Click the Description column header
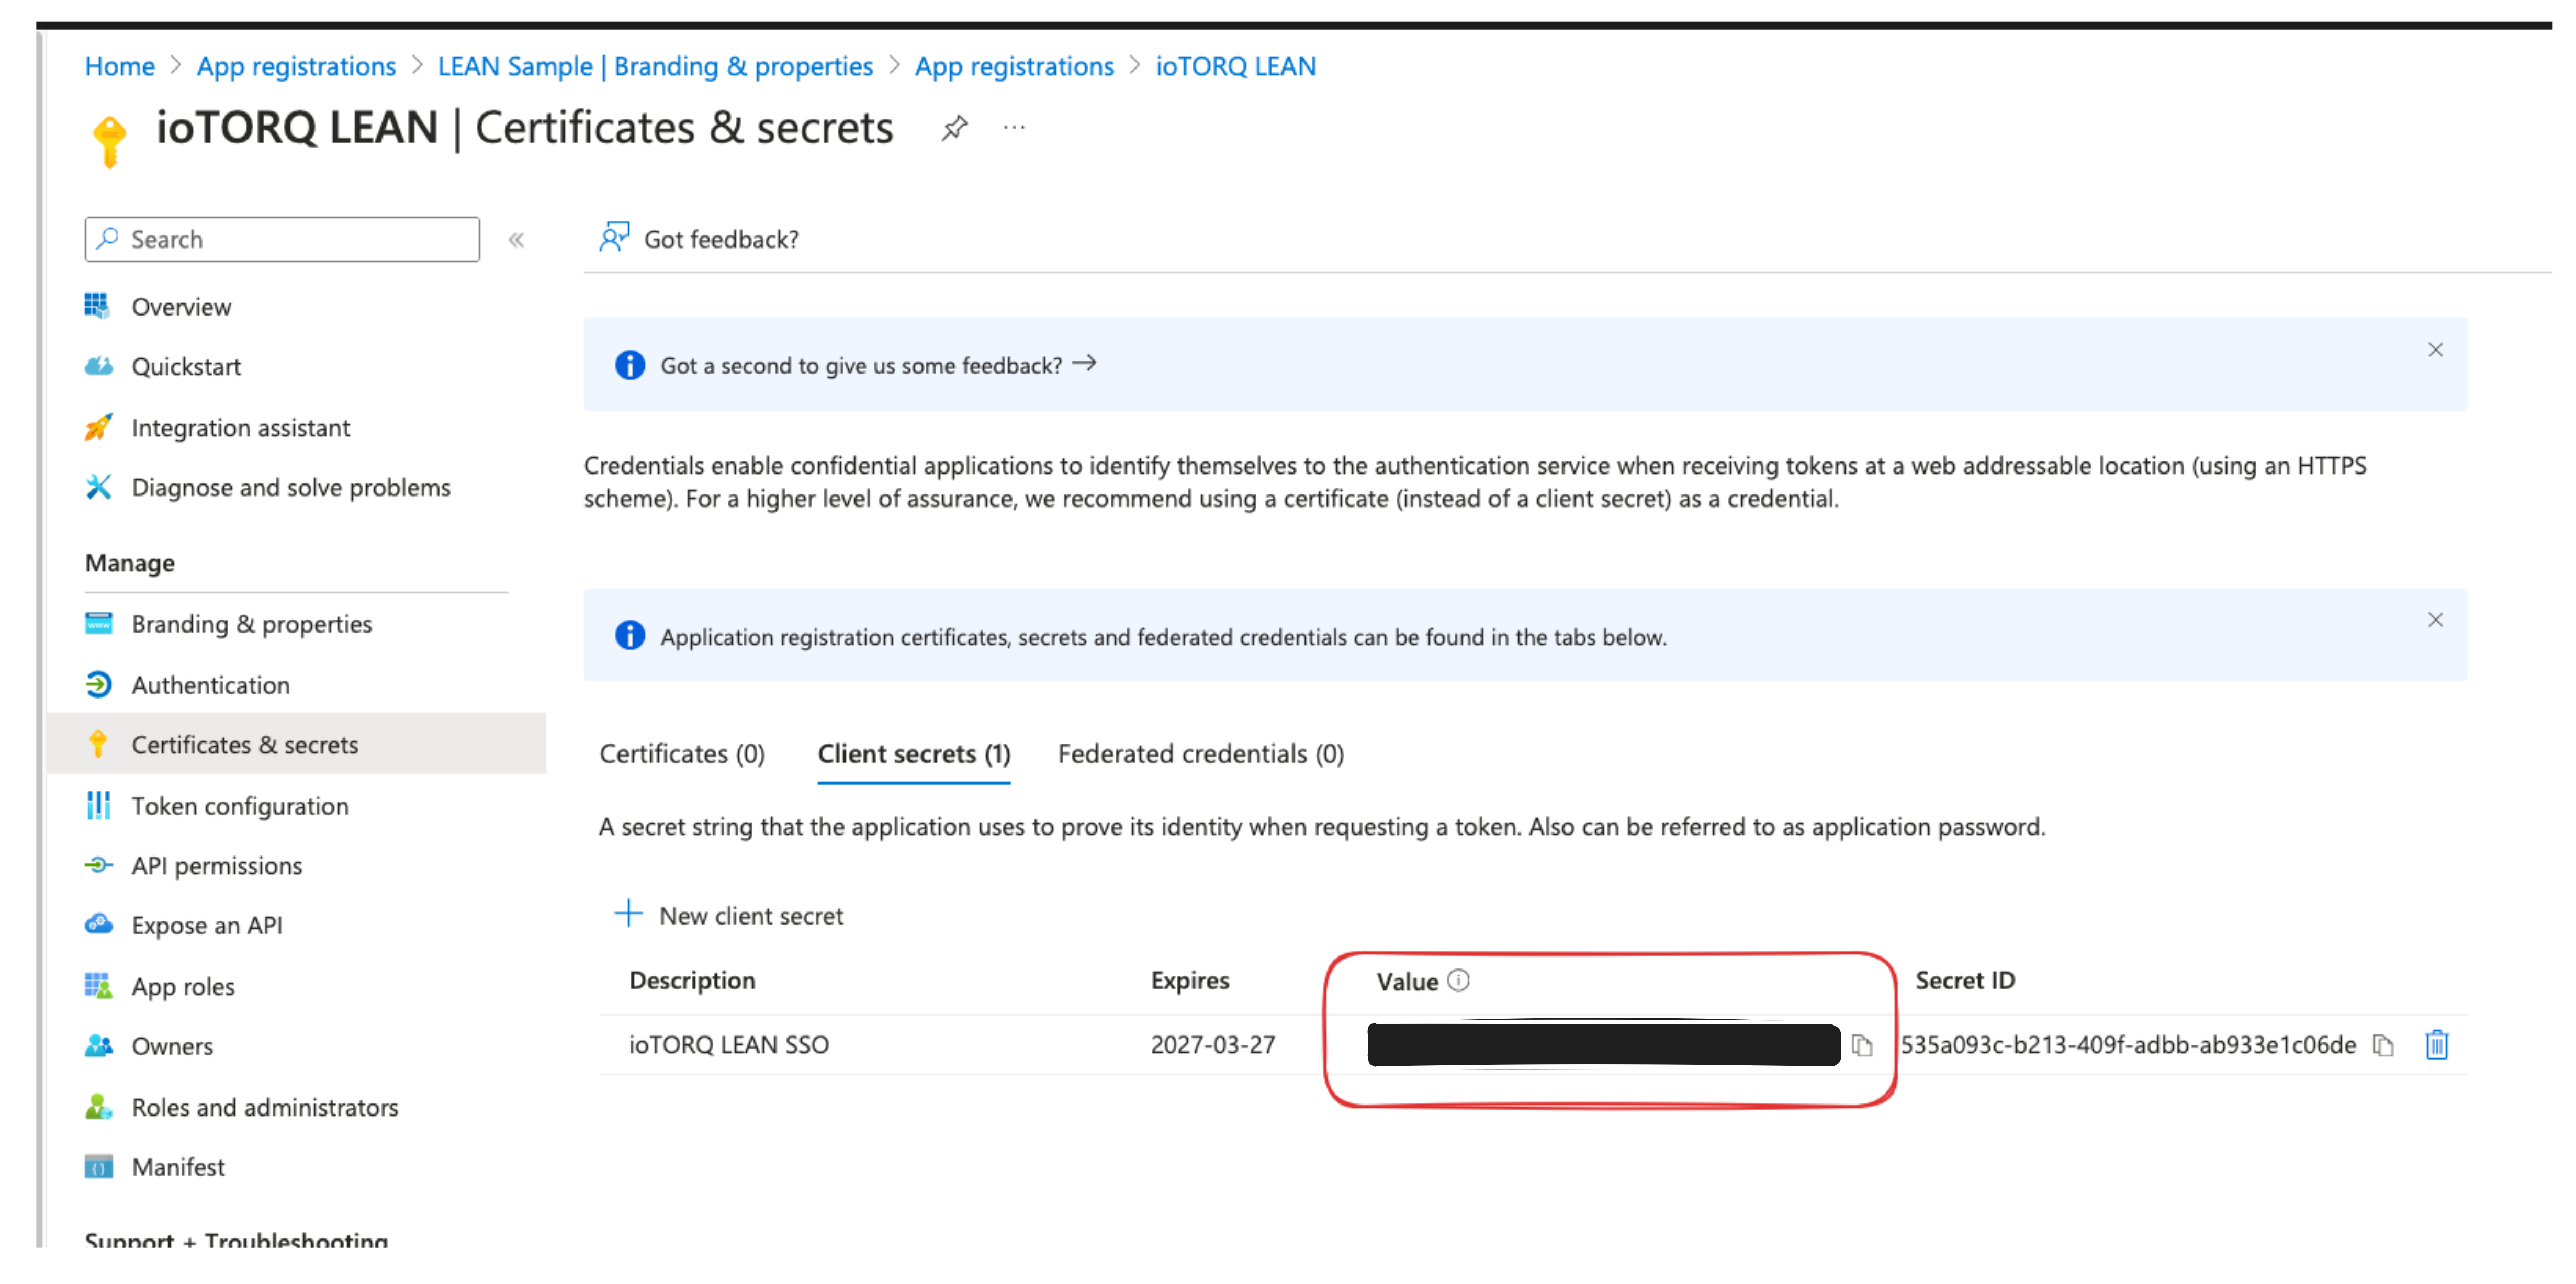2576x1284 pixels. click(692, 981)
